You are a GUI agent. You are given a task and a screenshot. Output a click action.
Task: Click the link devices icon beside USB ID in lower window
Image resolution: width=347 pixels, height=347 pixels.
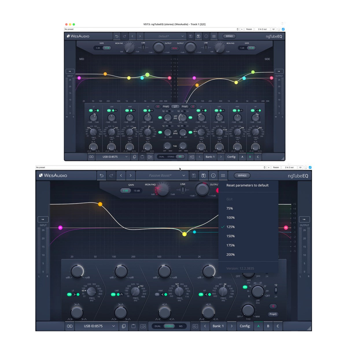click(x=70, y=326)
